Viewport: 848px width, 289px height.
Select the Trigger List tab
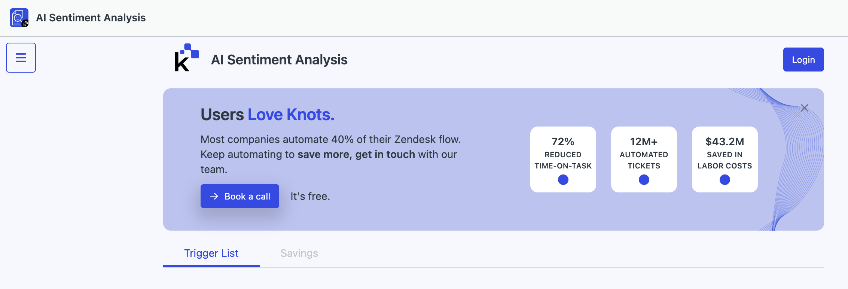click(211, 253)
